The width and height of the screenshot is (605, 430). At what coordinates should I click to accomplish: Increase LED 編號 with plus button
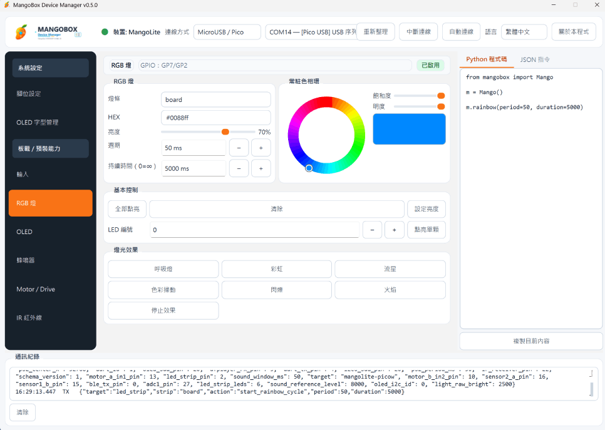coord(394,230)
